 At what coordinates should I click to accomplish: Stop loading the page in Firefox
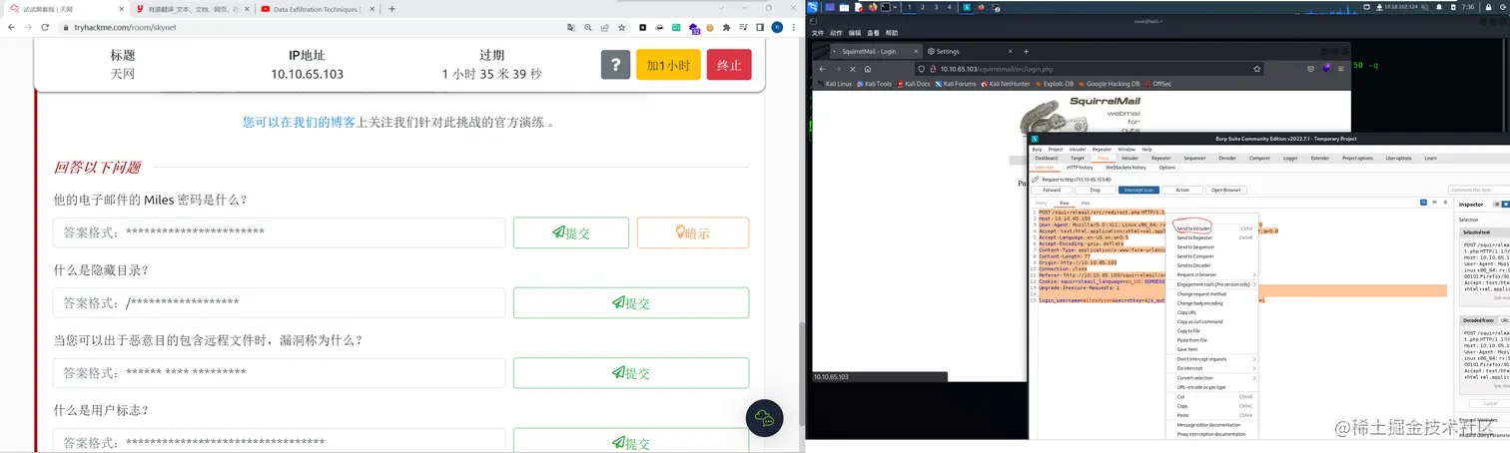(852, 69)
